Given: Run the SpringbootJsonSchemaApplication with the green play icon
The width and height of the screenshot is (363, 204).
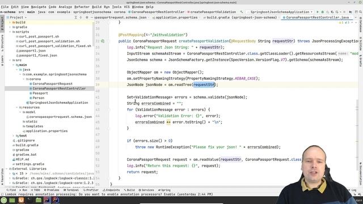Looking at the screenshot, I should 318,12.
